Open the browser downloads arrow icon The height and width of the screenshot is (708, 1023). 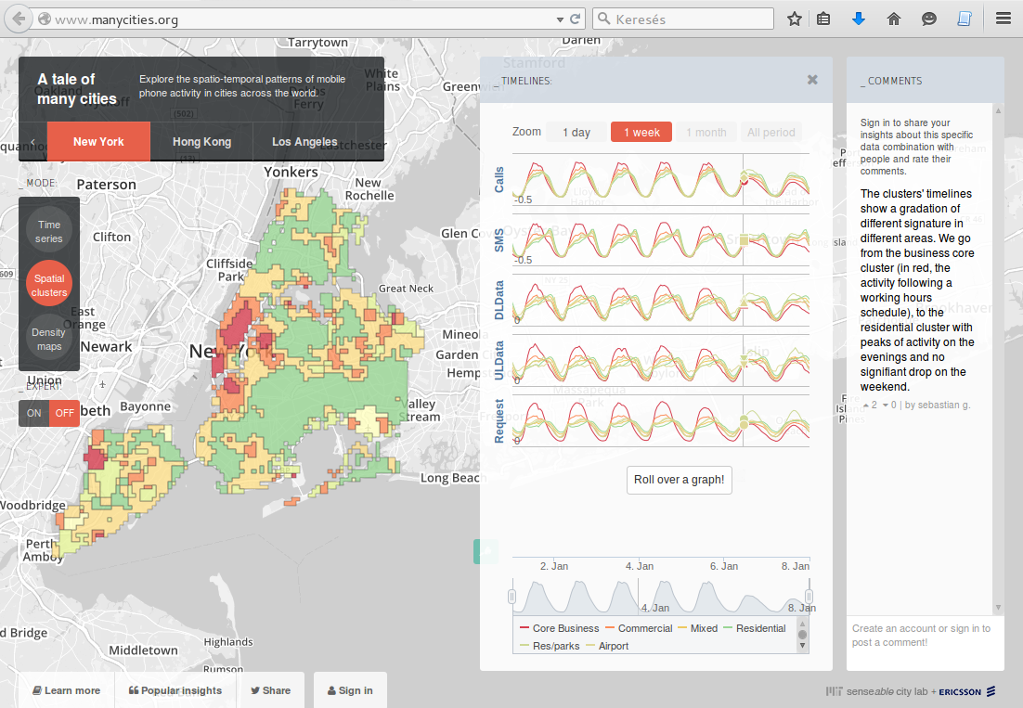tap(859, 19)
